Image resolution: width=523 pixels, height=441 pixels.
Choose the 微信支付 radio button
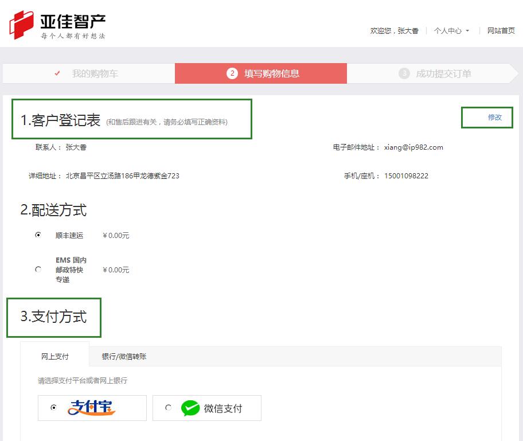pos(168,408)
